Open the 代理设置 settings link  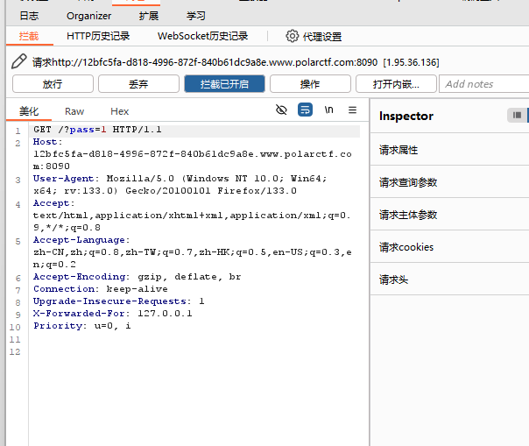pos(322,37)
